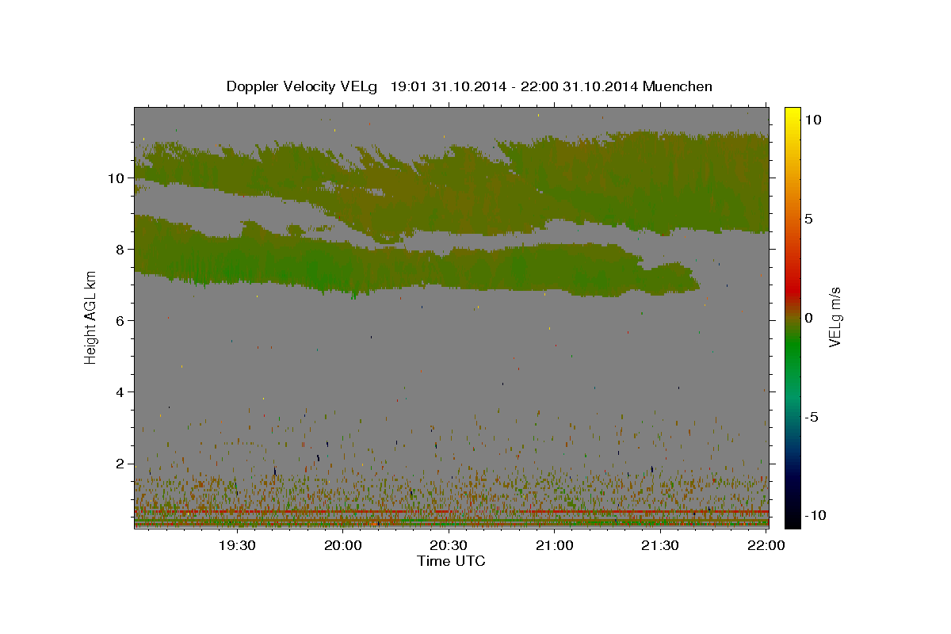
Task: Click the 19:30 time tick label
Action: coord(236,545)
